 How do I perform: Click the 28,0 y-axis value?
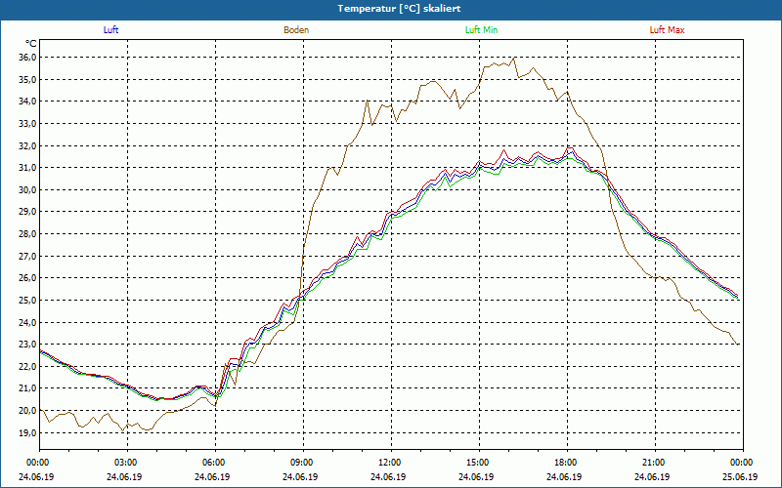(x=27, y=234)
